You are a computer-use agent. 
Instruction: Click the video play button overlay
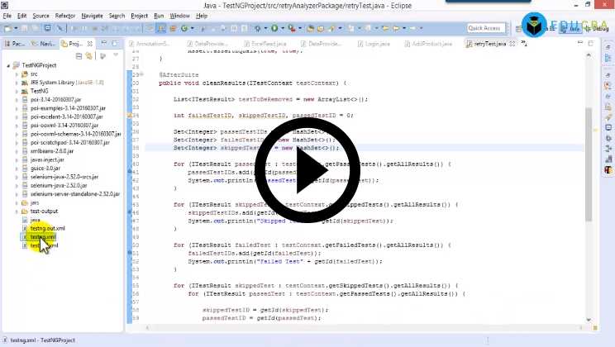307,169
